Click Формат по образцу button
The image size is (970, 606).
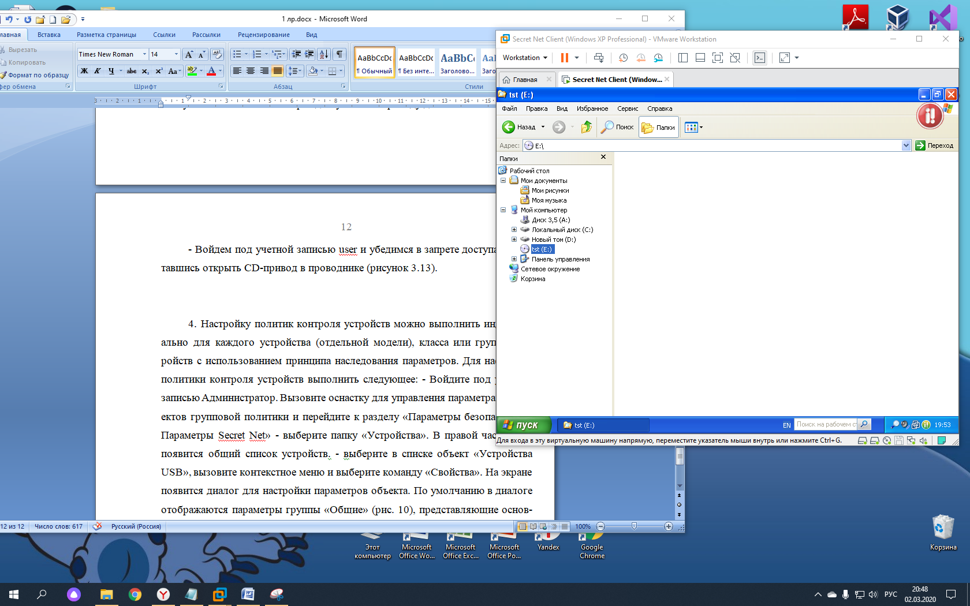click(x=35, y=75)
